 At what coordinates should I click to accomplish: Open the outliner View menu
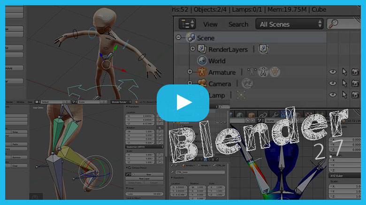[x=210, y=24]
